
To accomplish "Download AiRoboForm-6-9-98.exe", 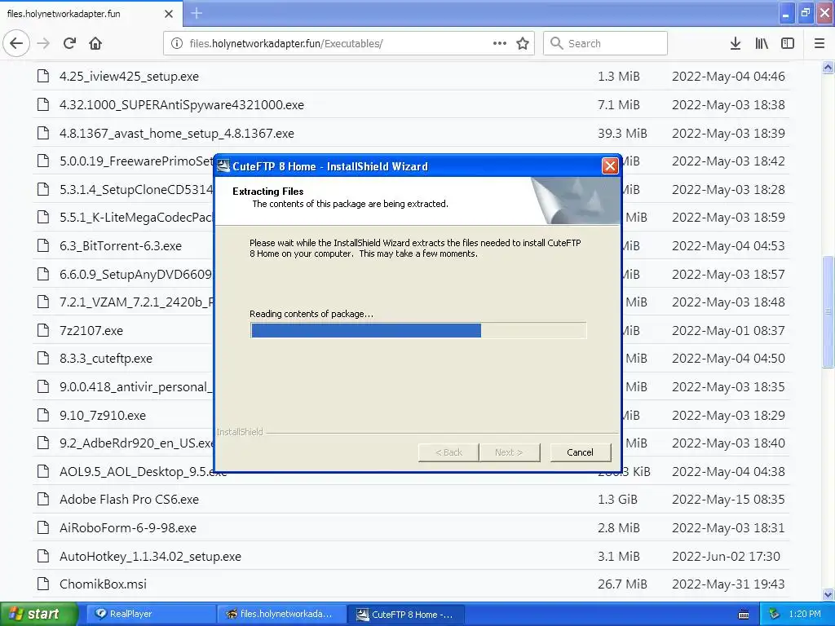I will point(128,528).
